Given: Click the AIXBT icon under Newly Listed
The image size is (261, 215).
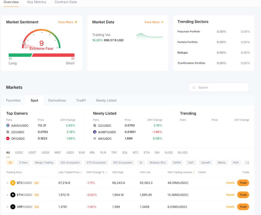Looking at the screenshot, I should click(x=95, y=132).
